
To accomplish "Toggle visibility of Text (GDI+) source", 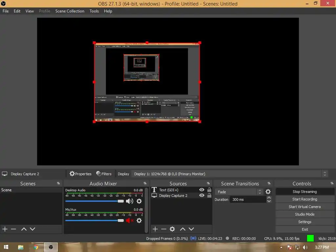I will click(x=202, y=190).
